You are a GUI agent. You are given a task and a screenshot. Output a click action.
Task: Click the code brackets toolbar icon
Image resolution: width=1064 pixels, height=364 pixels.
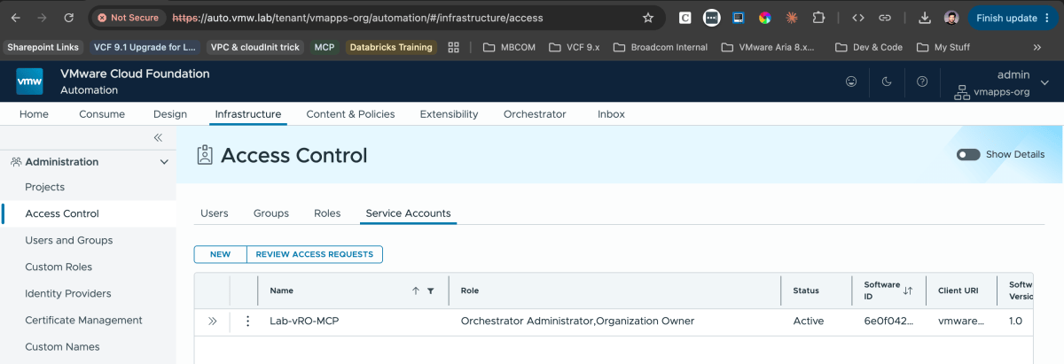pos(857,18)
